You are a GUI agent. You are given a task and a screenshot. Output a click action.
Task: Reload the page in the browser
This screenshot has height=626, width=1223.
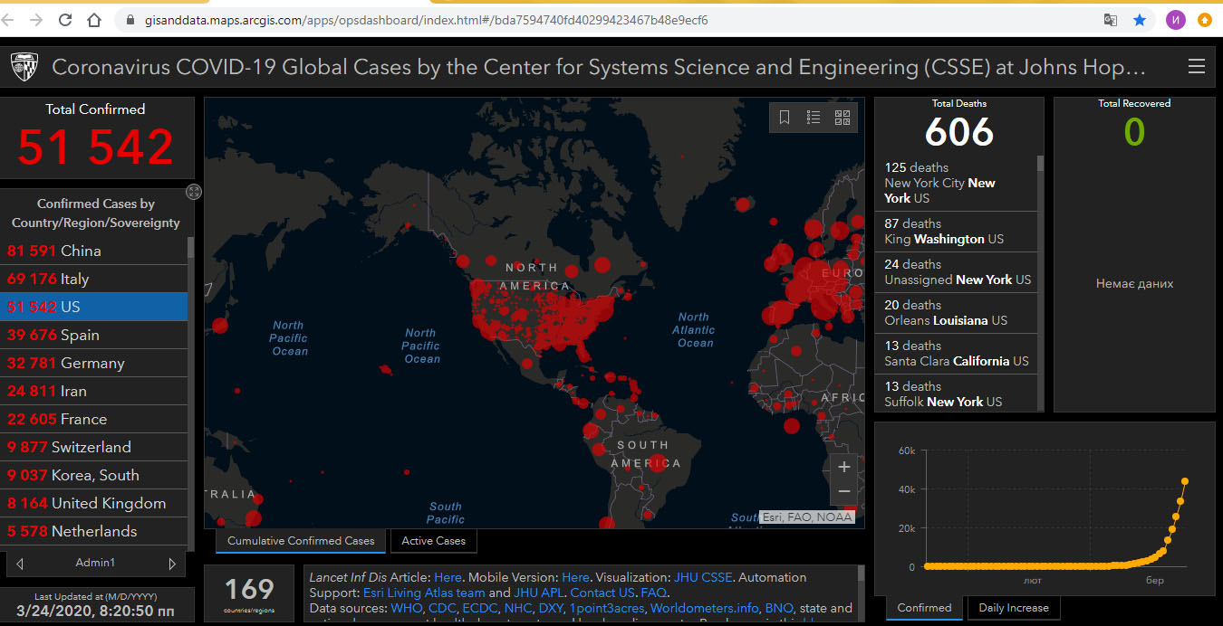tap(65, 20)
